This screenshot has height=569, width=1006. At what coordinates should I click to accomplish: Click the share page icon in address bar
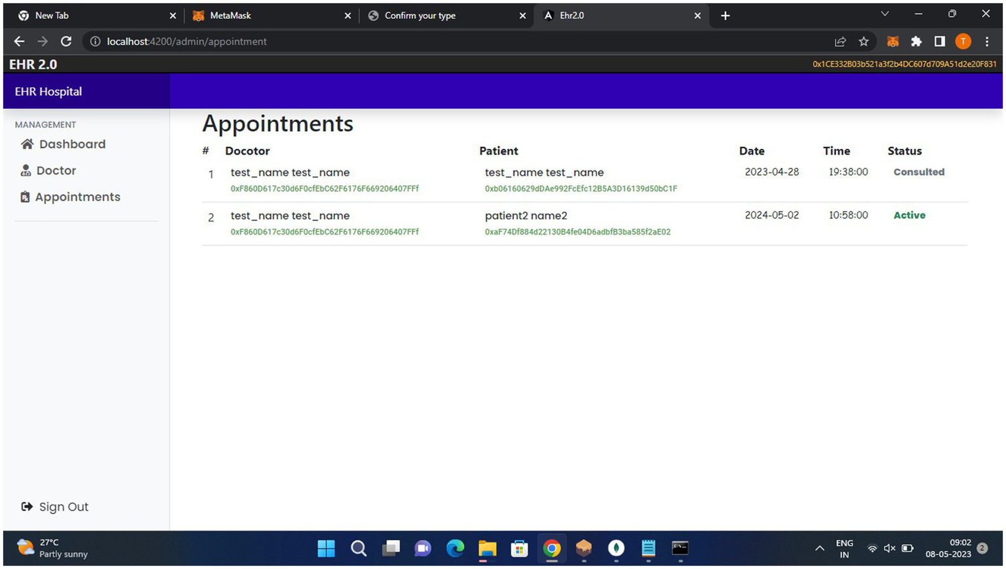pos(840,41)
